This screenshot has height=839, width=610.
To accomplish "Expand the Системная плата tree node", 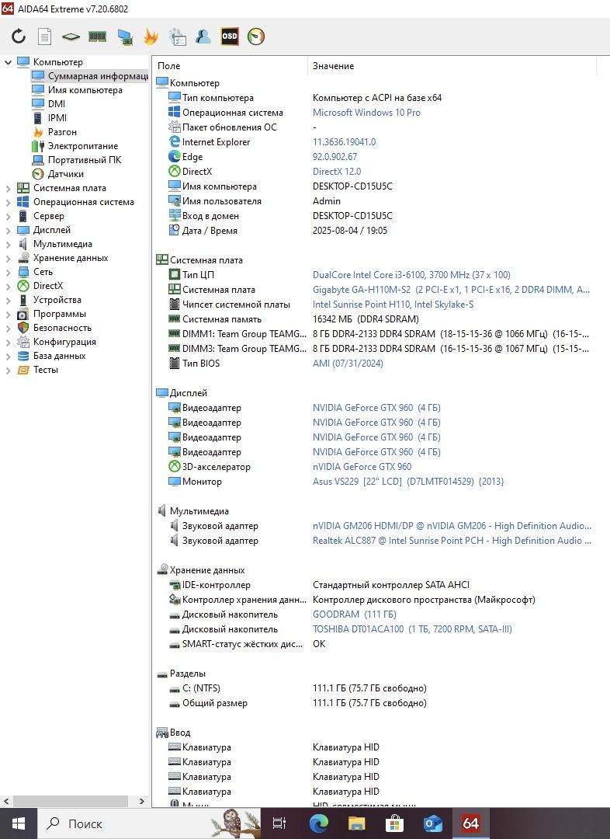I will coord(8,188).
